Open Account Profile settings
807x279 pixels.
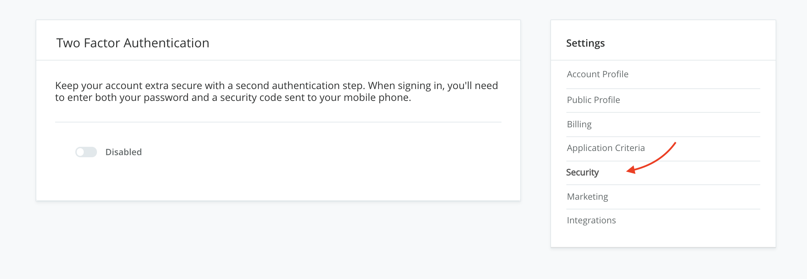coord(597,74)
